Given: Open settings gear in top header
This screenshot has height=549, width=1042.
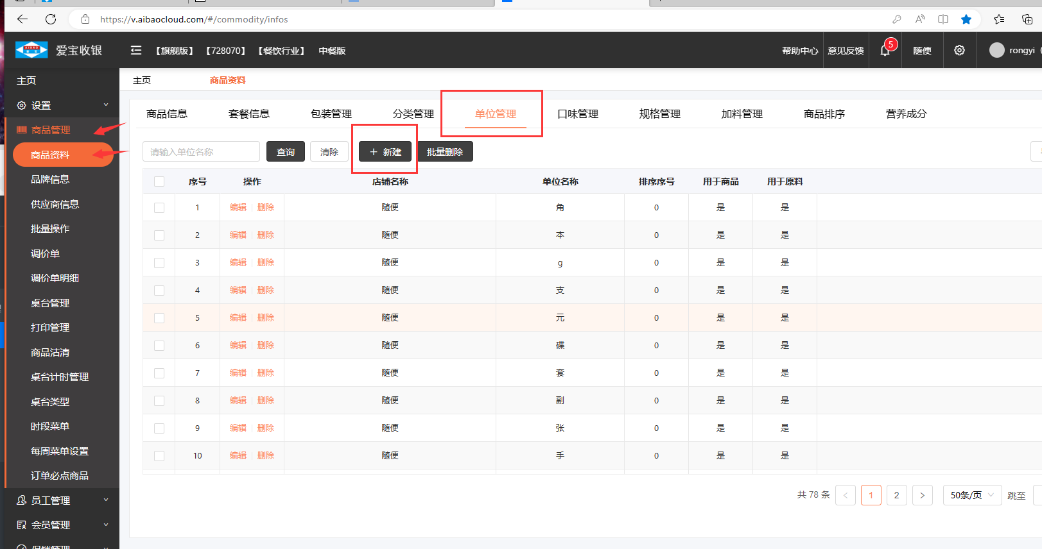Looking at the screenshot, I should click(959, 51).
